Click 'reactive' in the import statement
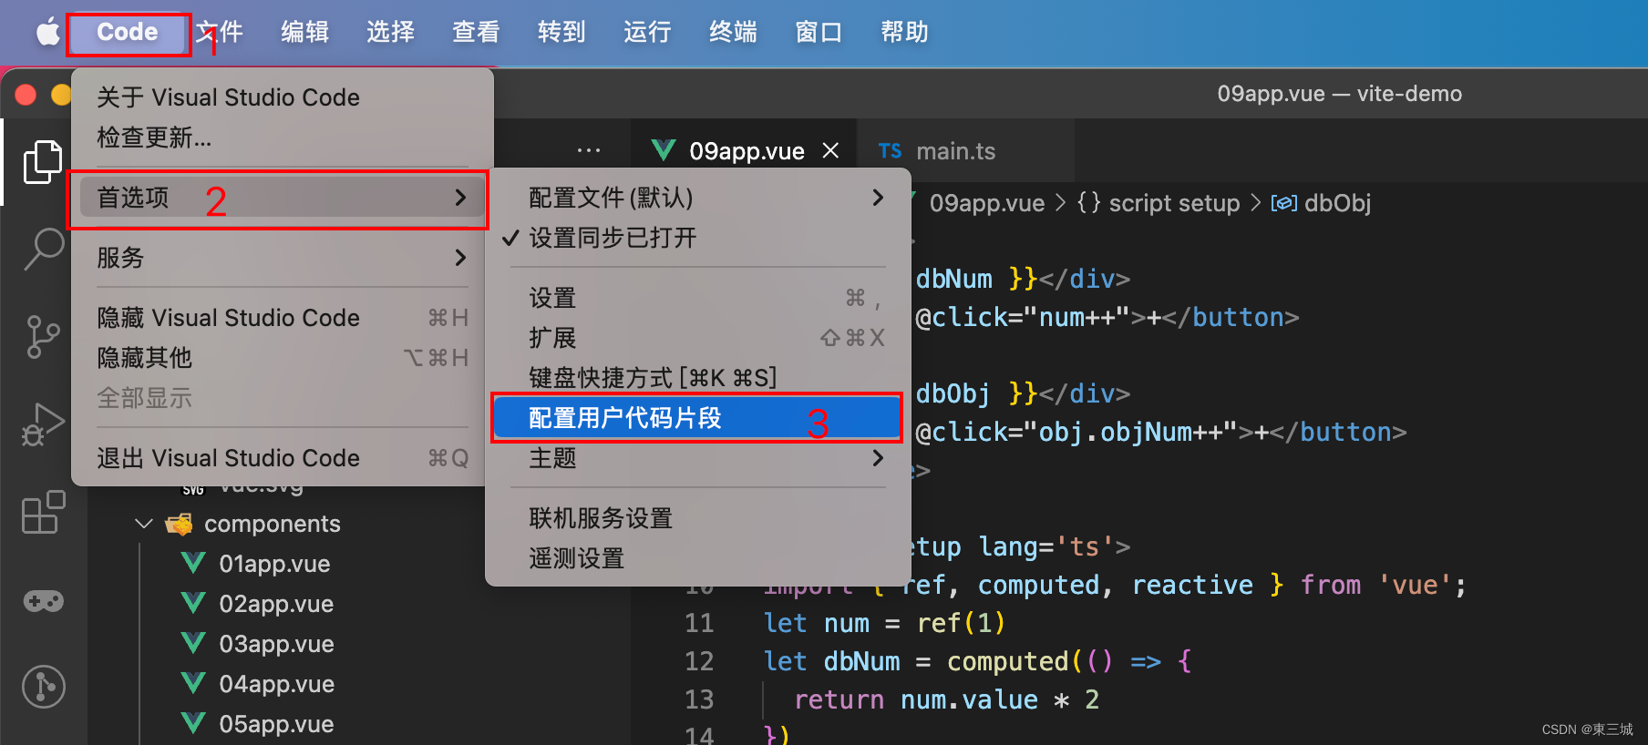Viewport: 1648px width, 745px height. (1192, 585)
